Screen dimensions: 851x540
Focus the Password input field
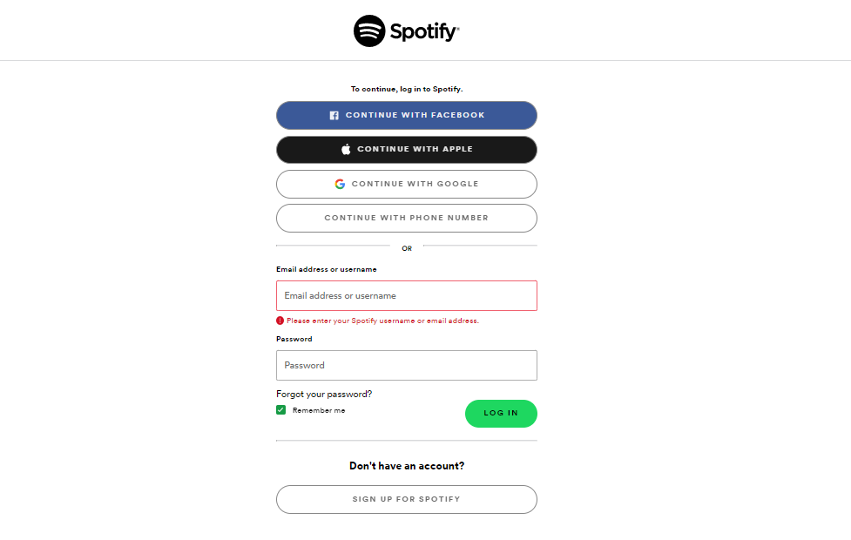click(406, 365)
